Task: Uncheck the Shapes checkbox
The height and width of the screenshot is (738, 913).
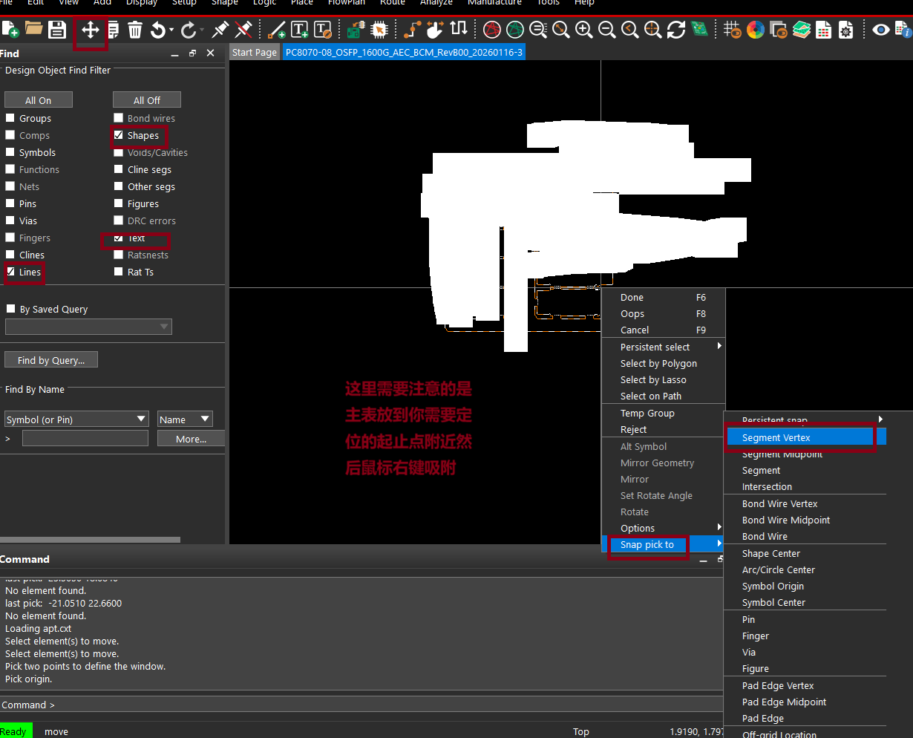Action: [119, 135]
